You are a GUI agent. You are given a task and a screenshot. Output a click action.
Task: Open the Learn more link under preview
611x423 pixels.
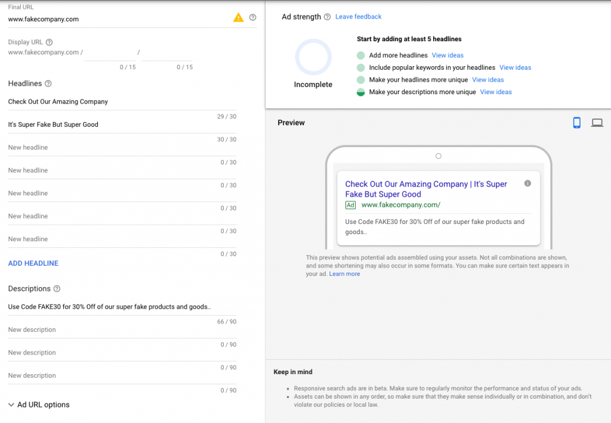point(344,274)
